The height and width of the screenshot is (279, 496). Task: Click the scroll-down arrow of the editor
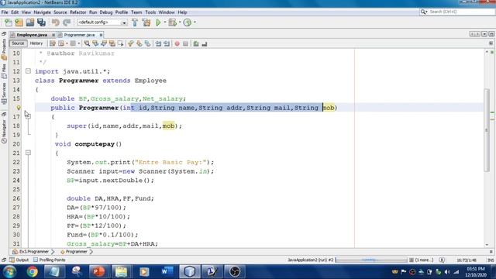487,245
